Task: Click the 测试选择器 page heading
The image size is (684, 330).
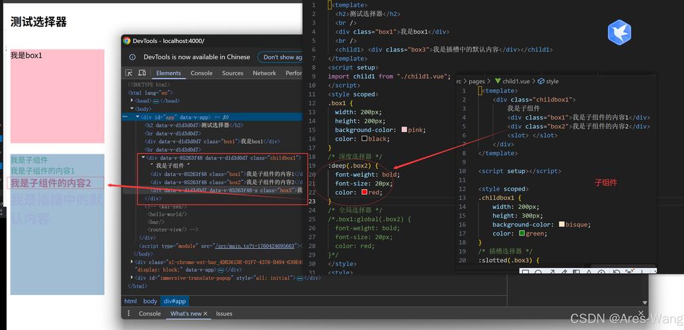Action: click(38, 22)
